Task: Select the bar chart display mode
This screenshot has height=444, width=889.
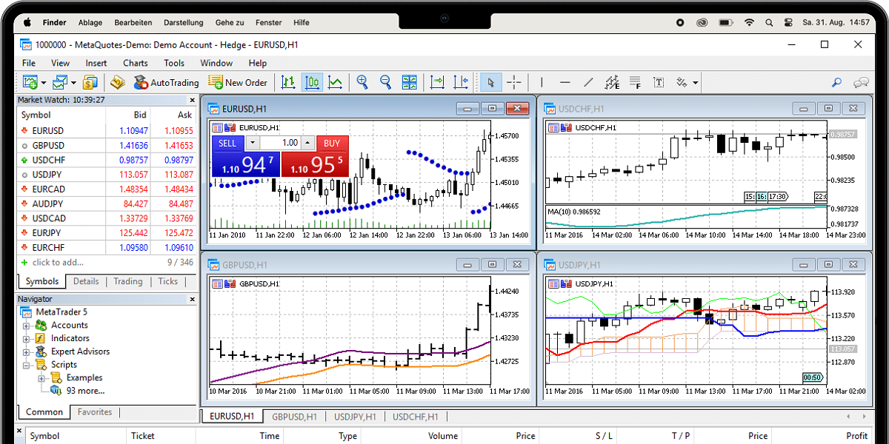Action: pyautogui.click(x=287, y=82)
